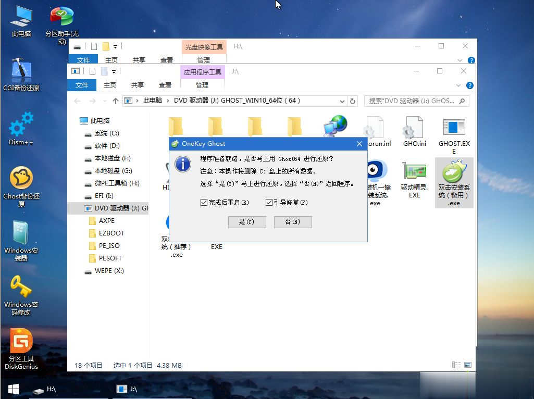Viewport: 534px width, 399px height.
Task: Open 共享 tab in J:\ window
Action: 137,85
